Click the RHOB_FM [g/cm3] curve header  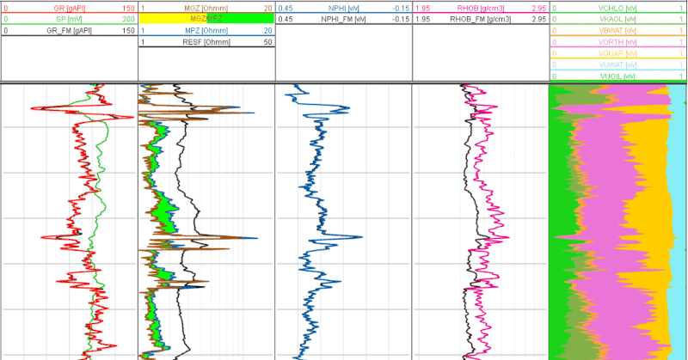click(480, 18)
